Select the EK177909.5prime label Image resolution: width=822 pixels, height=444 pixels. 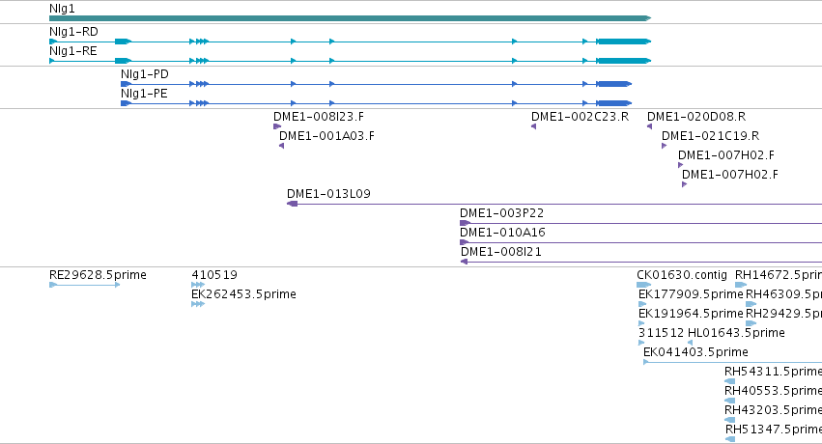pyautogui.click(x=691, y=294)
